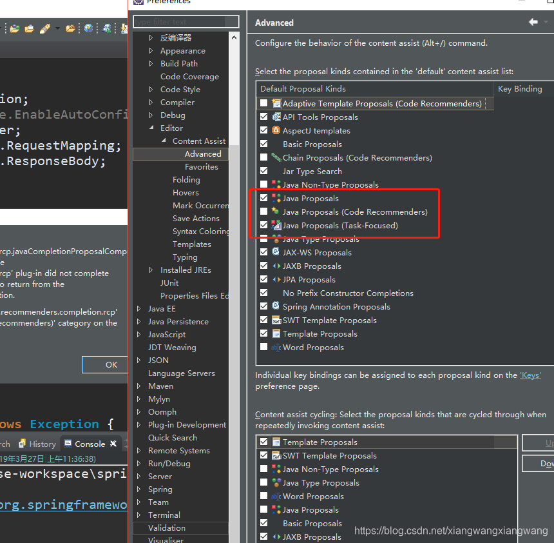This screenshot has width=554, height=543.
Task: Select the Console tab
Action: tap(90, 444)
